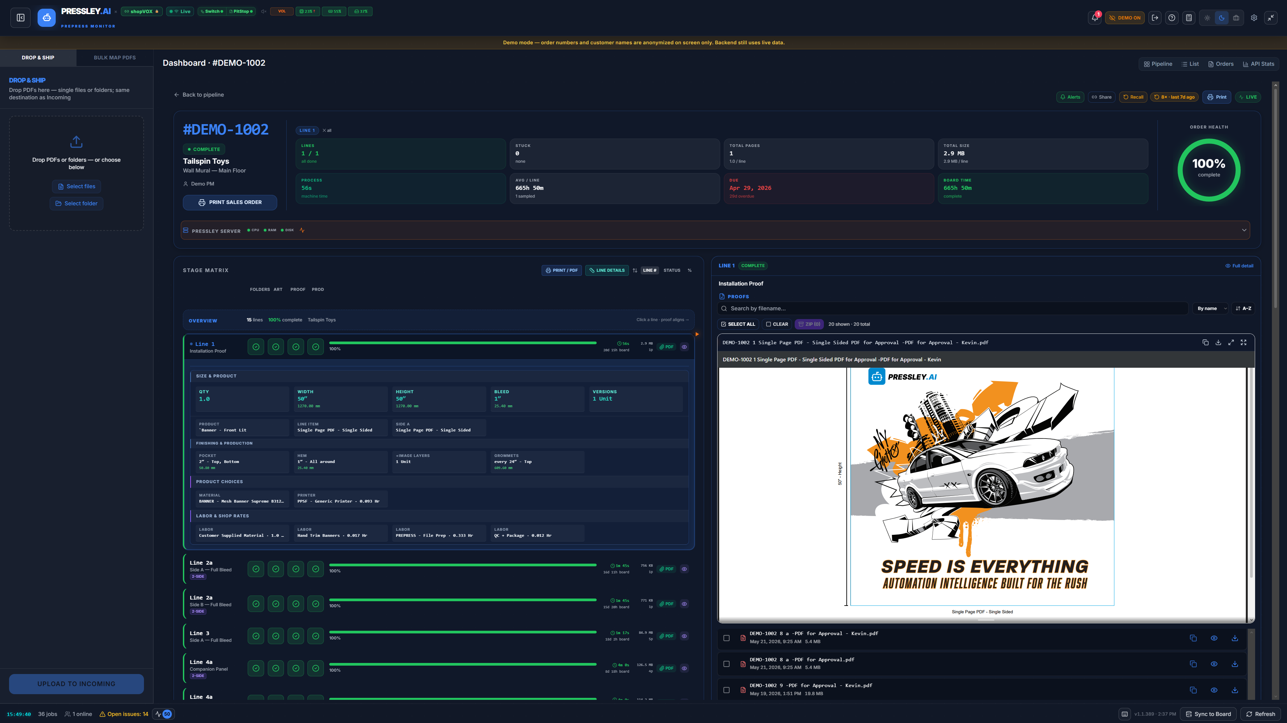Viewport: 1287px width, 723px height.
Task: Preview DEMO-1002 8 a Kevin.pdf eye icon
Action: pos(1214,638)
